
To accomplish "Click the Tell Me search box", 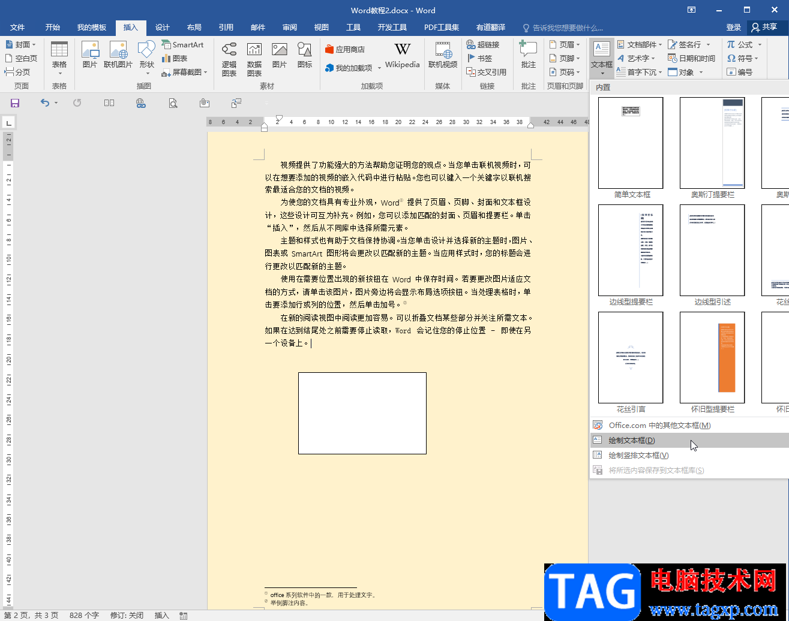I will click(564, 28).
